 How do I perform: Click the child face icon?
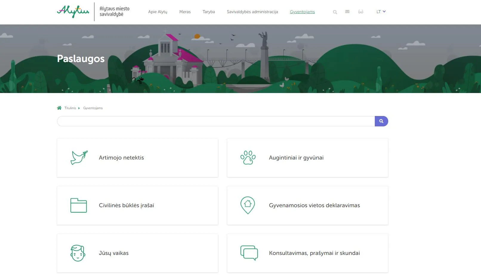click(78, 253)
